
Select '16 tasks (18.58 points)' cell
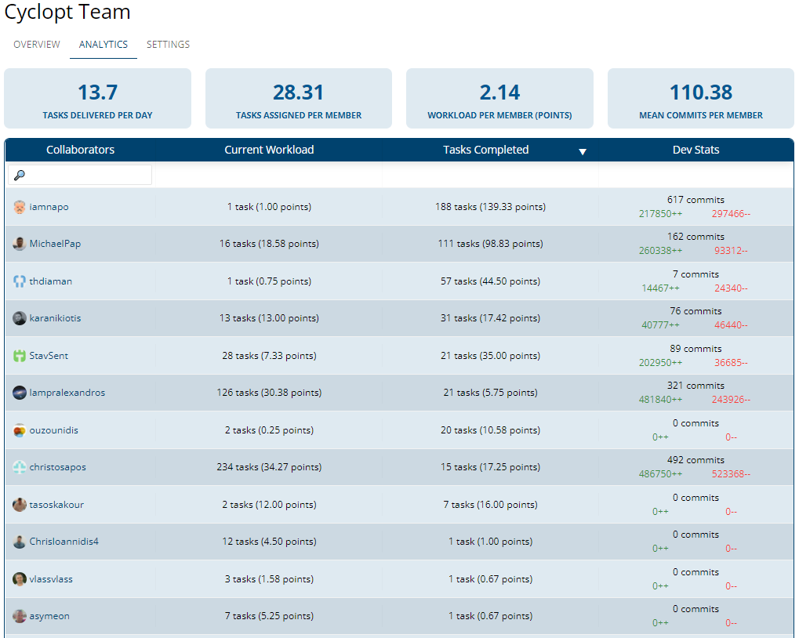tap(269, 244)
